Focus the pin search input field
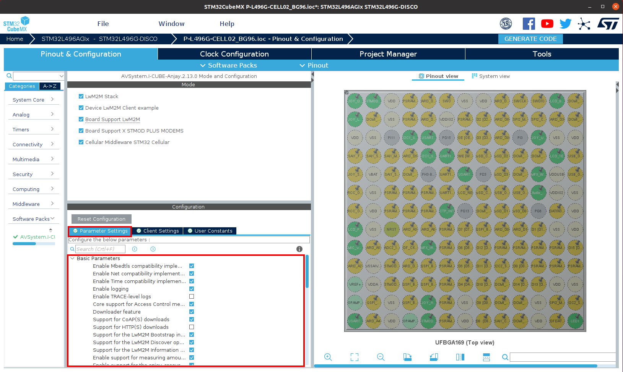Screen dimensions: 623x372 pyautogui.click(x=563, y=357)
